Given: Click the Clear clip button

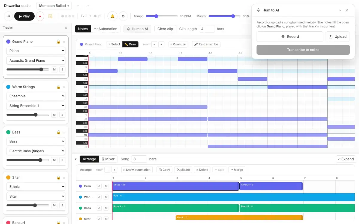Looking at the screenshot, I should click(x=165, y=29).
